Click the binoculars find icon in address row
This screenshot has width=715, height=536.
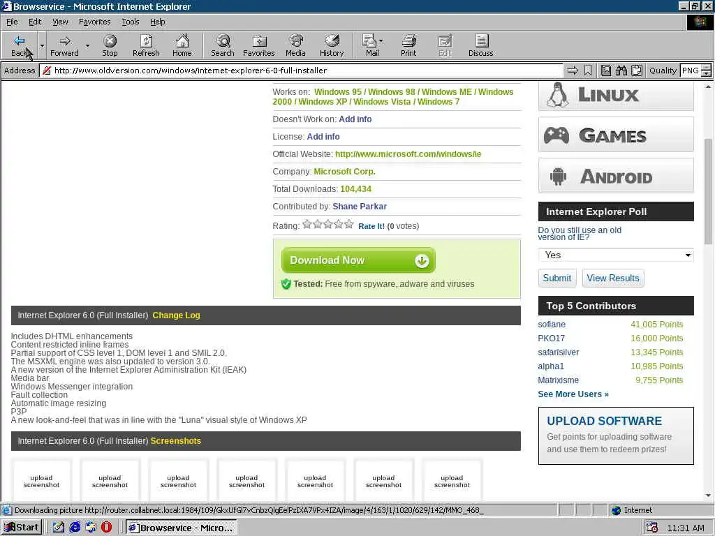pos(621,70)
